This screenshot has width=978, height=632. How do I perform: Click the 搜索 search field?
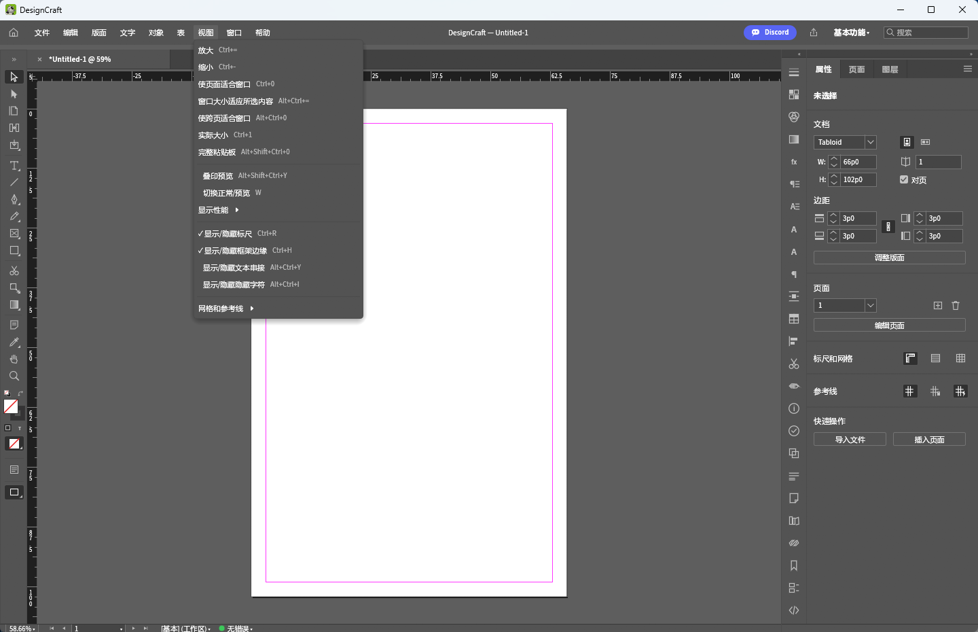tap(926, 33)
